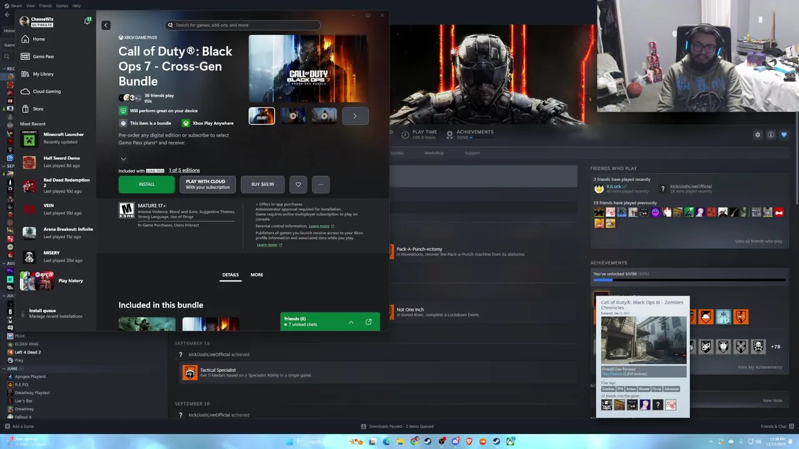Expand the Friends chat panel chevron
The image size is (799, 449).
coord(351,322)
